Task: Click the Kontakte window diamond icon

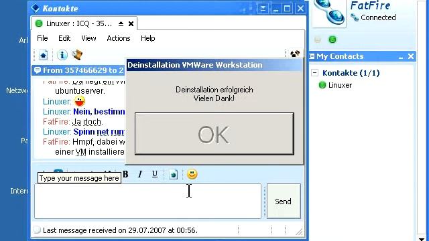Action: 36,8
